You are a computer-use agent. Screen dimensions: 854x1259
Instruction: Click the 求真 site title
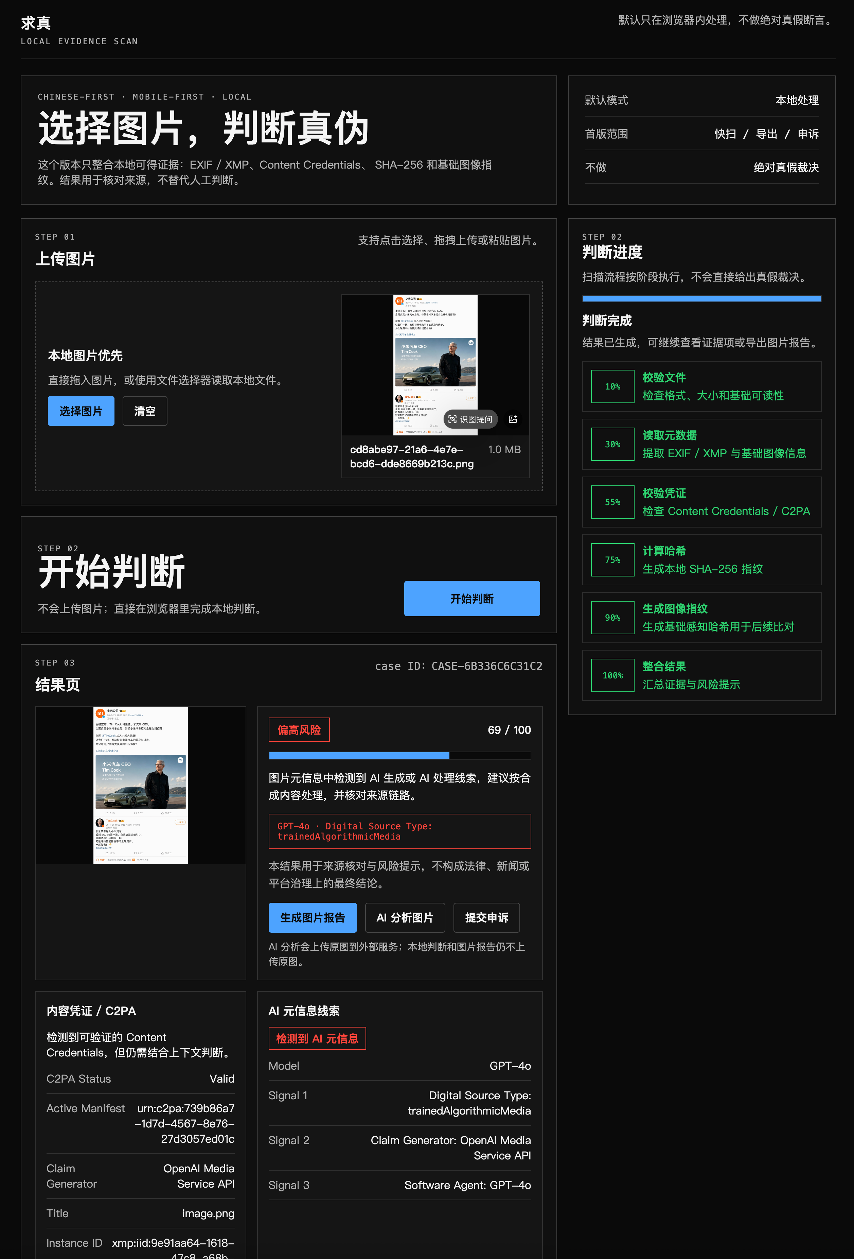pyautogui.click(x=36, y=23)
